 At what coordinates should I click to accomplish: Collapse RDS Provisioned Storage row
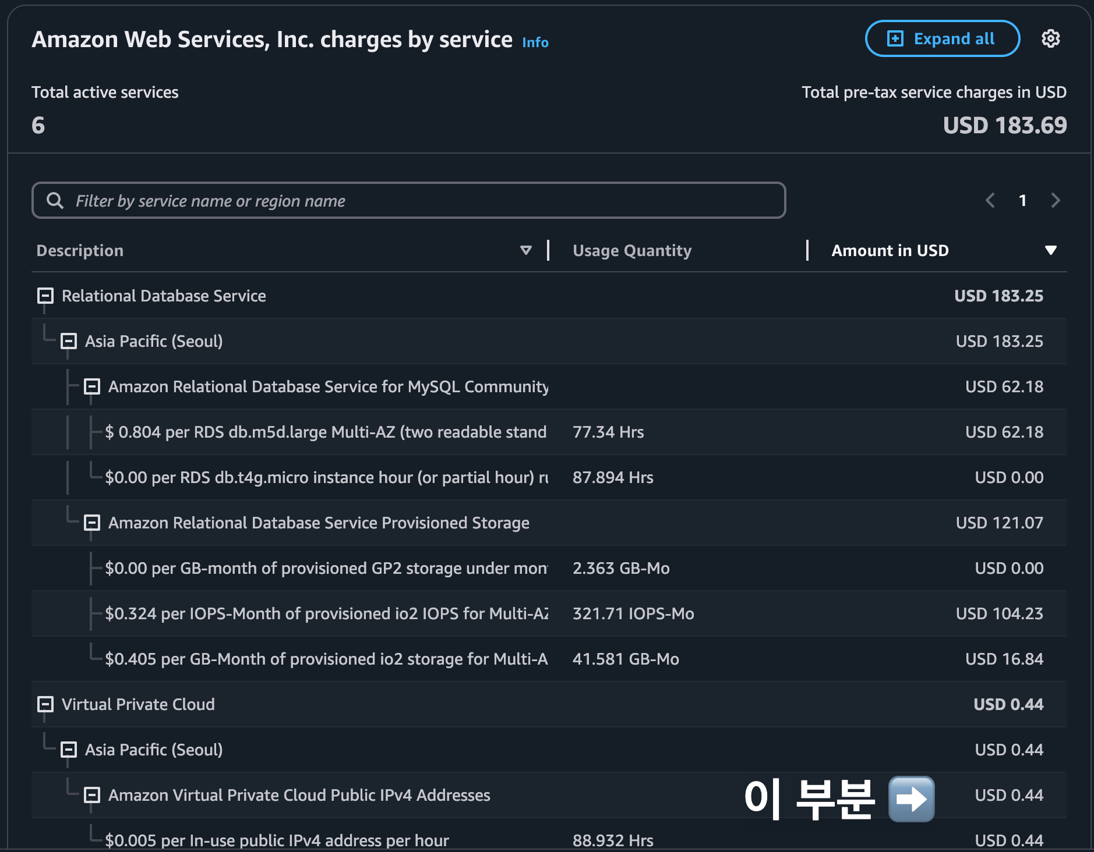click(x=92, y=523)
